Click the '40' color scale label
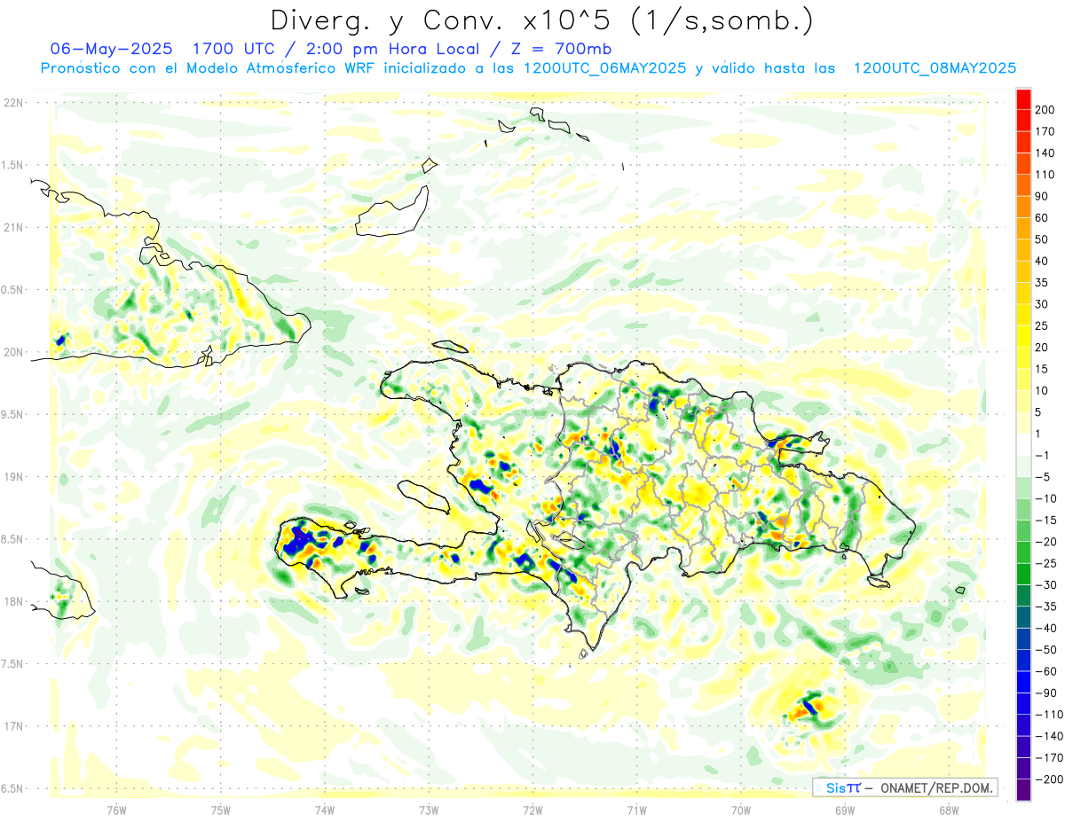Viewport: 1065px width, 822px height. click(x=1042, y=261)
